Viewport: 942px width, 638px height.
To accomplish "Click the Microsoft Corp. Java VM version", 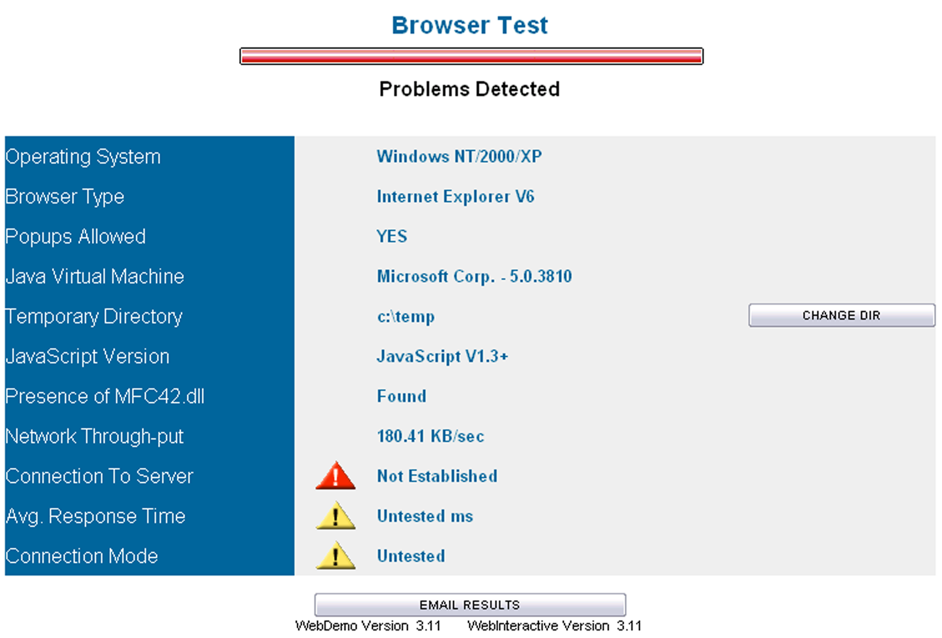I will tap(474, 277).
